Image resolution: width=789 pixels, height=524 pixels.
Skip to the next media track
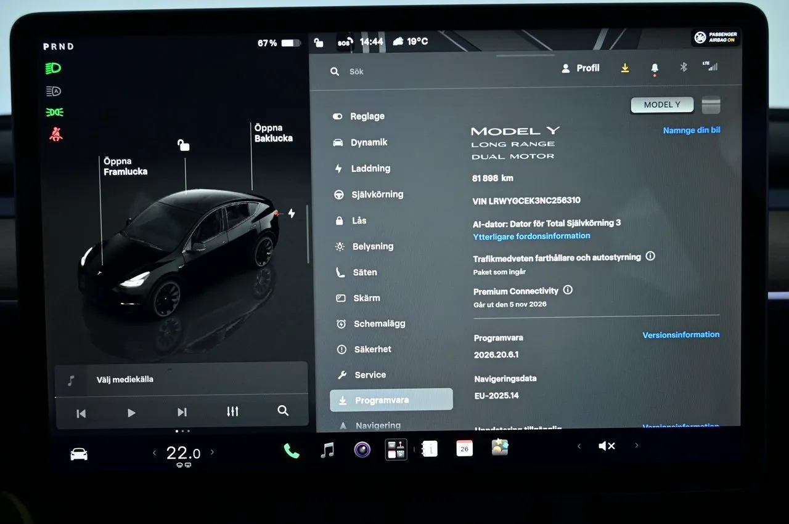[x=182, y=412]
